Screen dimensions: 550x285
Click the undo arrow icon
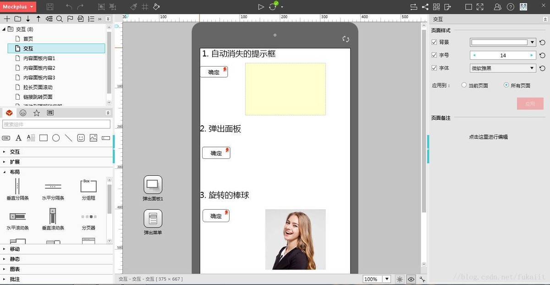click(x=69, y=7)
